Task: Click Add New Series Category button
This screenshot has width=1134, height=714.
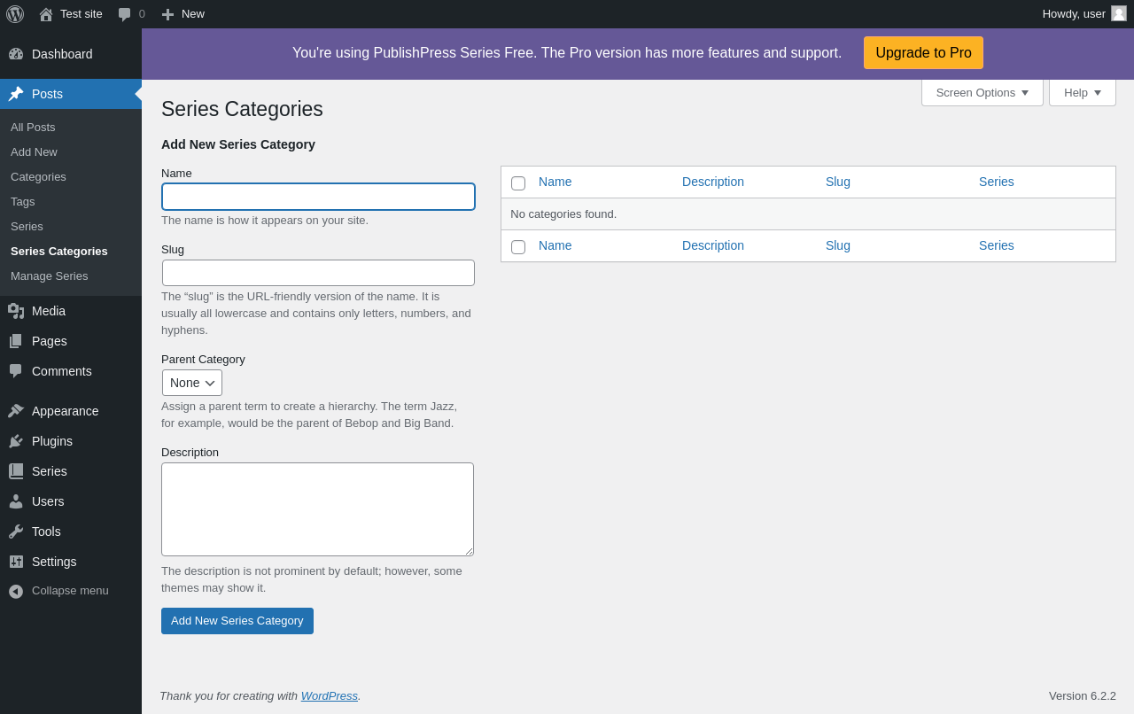Action: 237,621
